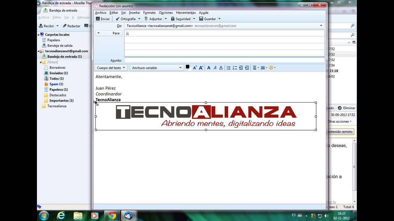
Task: Apply bulleted list formatting
Action: 228,68
